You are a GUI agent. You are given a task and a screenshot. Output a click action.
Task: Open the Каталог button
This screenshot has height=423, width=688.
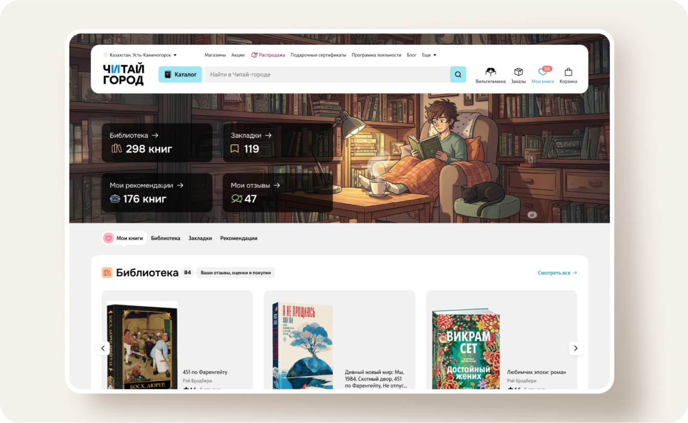pos(180,74)
